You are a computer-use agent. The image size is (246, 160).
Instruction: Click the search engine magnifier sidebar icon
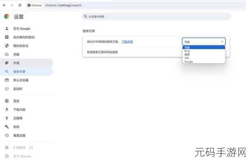[7, 71]
